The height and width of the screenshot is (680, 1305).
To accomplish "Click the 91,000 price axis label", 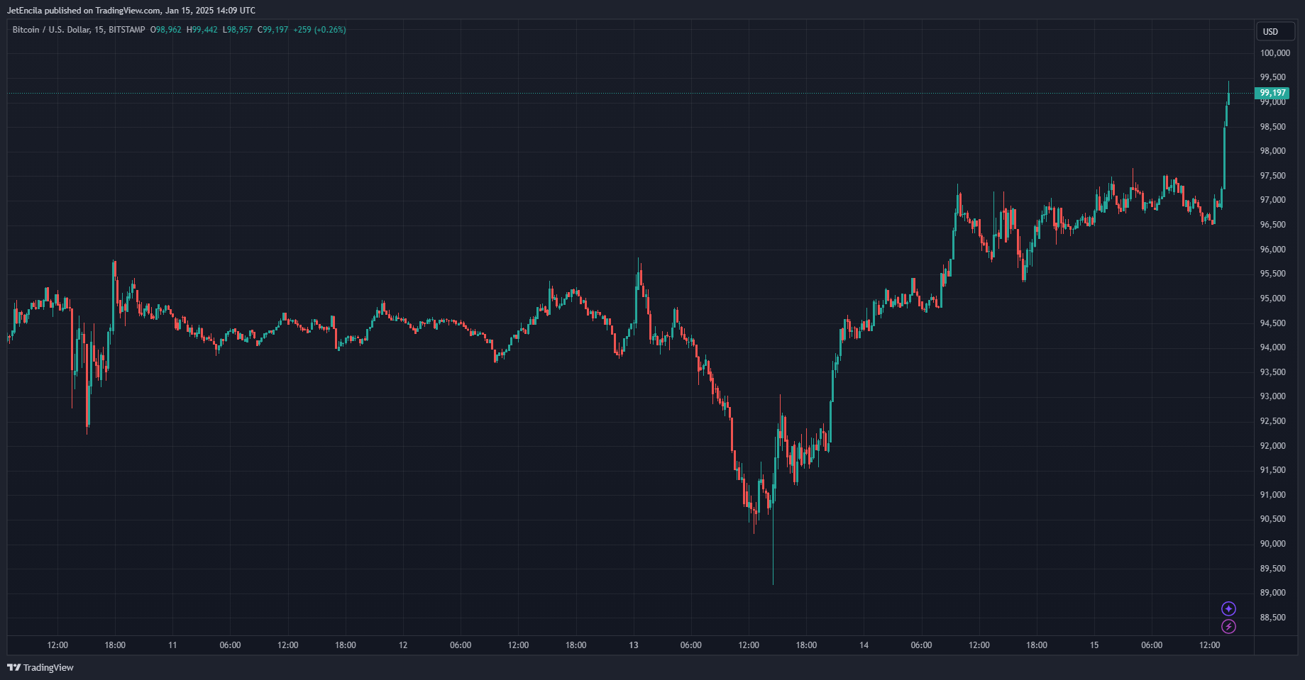I will coord(1272,495).
